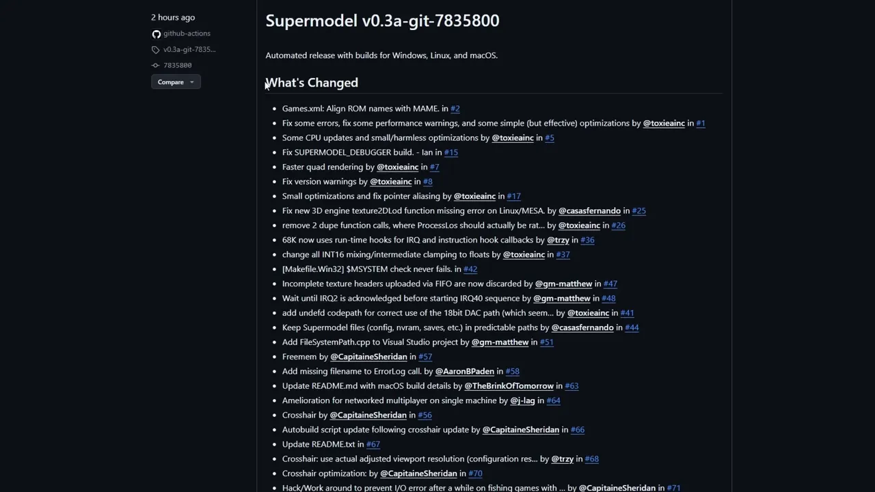This screenshot has width=875, height=492.
Task: Open @toxieainc's profile
Action: (x=664, y=123)
